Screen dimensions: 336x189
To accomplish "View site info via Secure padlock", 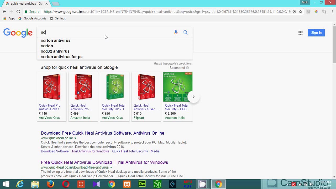I will 32,12.
